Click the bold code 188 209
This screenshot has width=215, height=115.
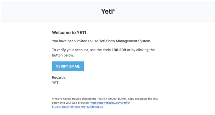[119, 50]
